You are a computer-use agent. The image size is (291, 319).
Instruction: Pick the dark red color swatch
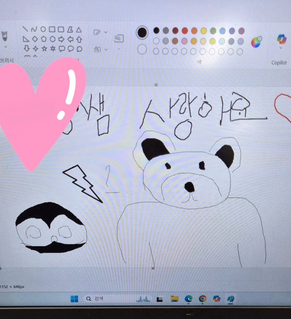click(175, 31)
